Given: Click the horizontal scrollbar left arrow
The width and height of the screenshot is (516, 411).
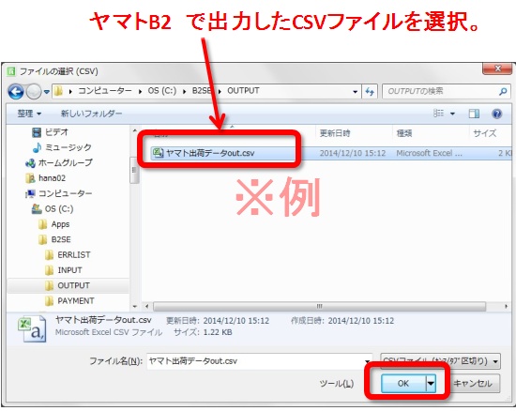Looking at the screenshot, I should tap(146, 306).
